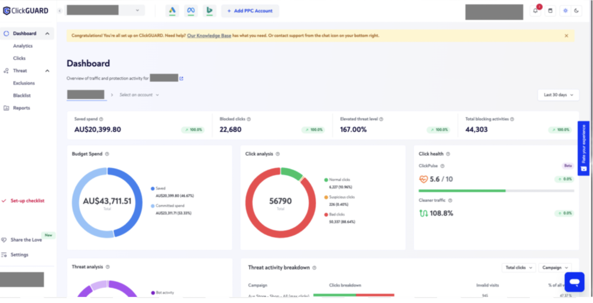Dismiss the congratulations banner

pos(566,36)
